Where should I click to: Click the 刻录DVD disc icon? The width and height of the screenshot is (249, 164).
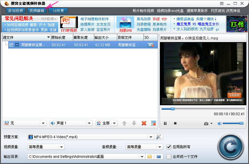pos(125,23)
